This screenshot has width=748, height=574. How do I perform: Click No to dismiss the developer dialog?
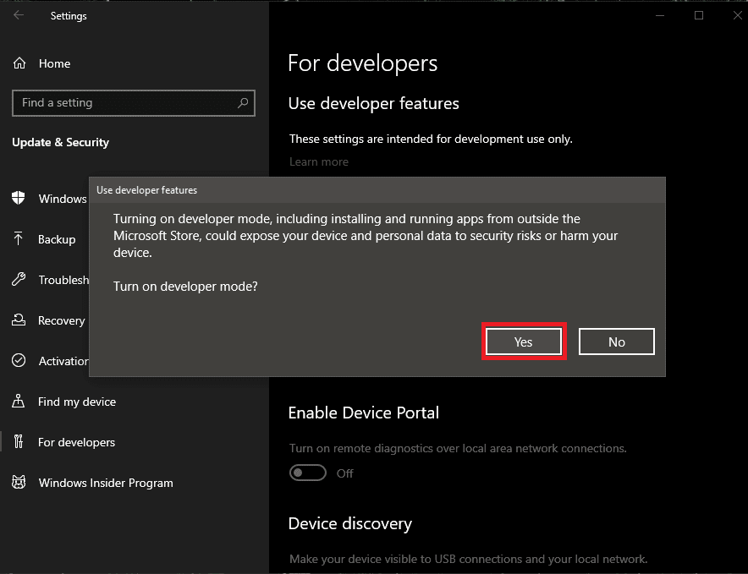(616, 342)
